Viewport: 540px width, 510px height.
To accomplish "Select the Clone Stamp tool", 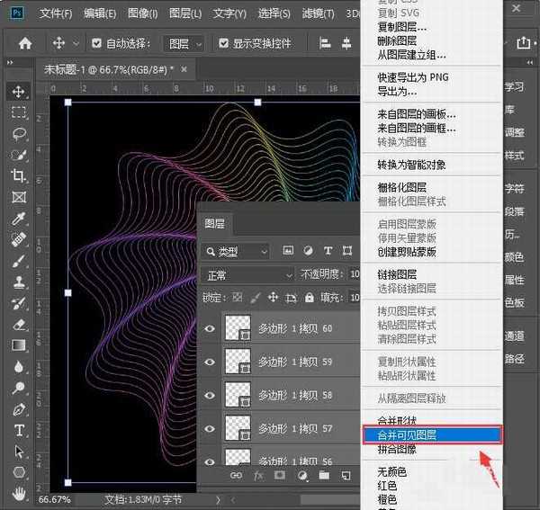I will point(19,282).
